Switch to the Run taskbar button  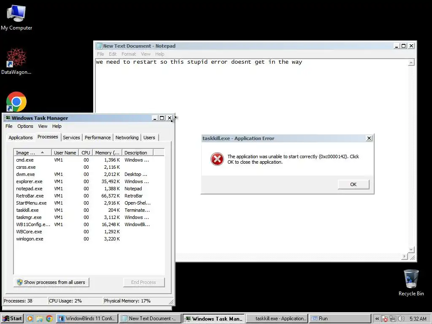pyautogui.click(x=340, y=319)
